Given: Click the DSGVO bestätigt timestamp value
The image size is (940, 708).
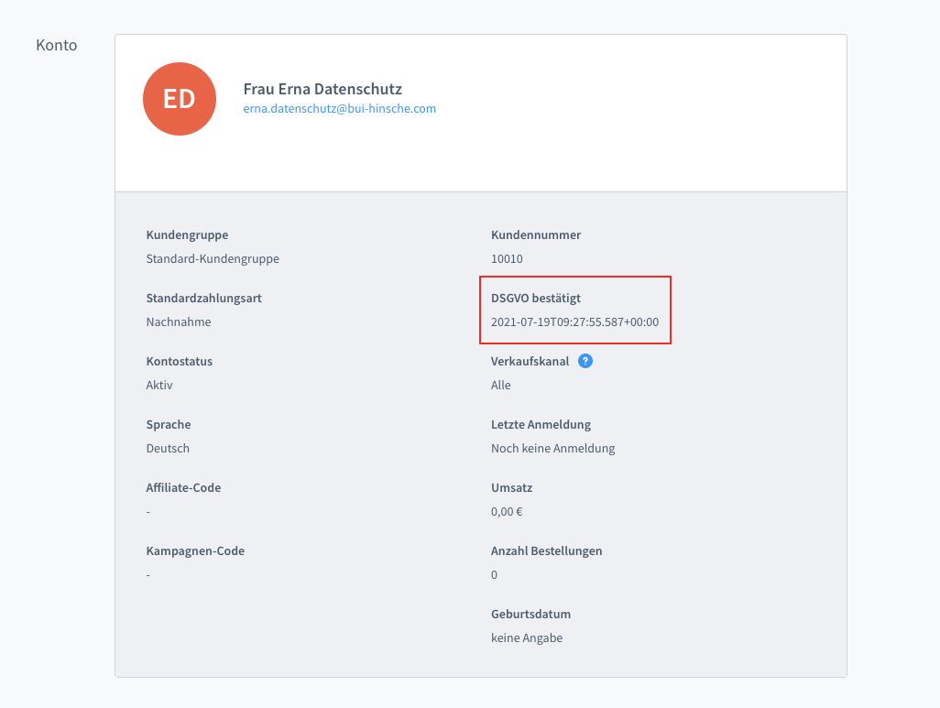Looking at the screenshot, I should [x=574, y=321].
